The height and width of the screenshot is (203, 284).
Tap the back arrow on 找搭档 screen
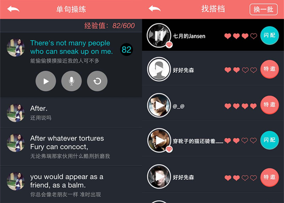coord(154,9)
